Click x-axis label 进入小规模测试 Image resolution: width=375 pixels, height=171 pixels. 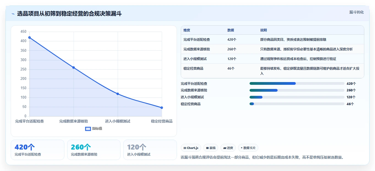[x=118, y=121]
